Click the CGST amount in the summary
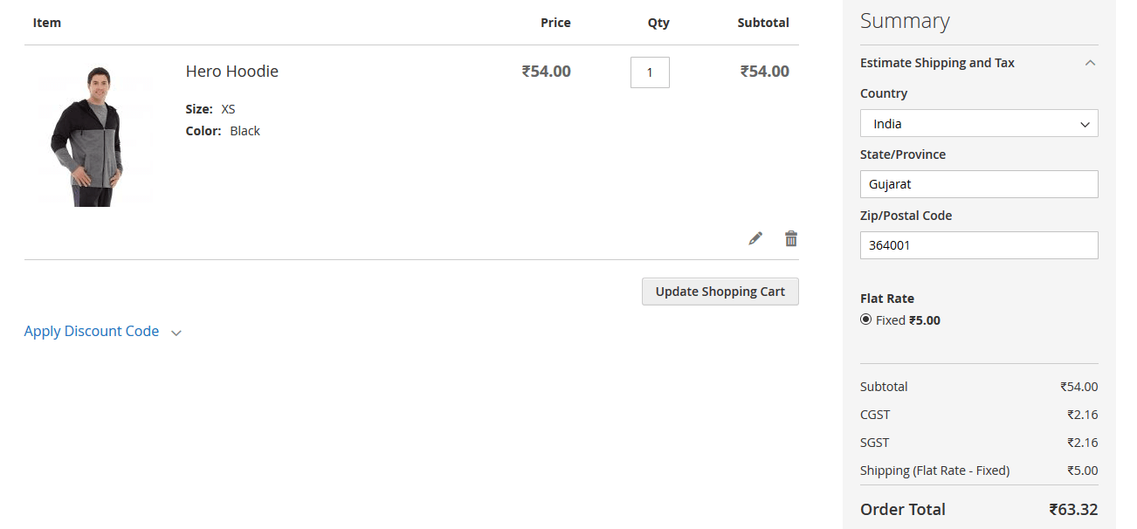 1082,415
